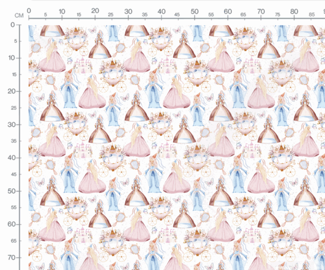Select the 5 mark on the vertical ruler

(x=15, y=41)
